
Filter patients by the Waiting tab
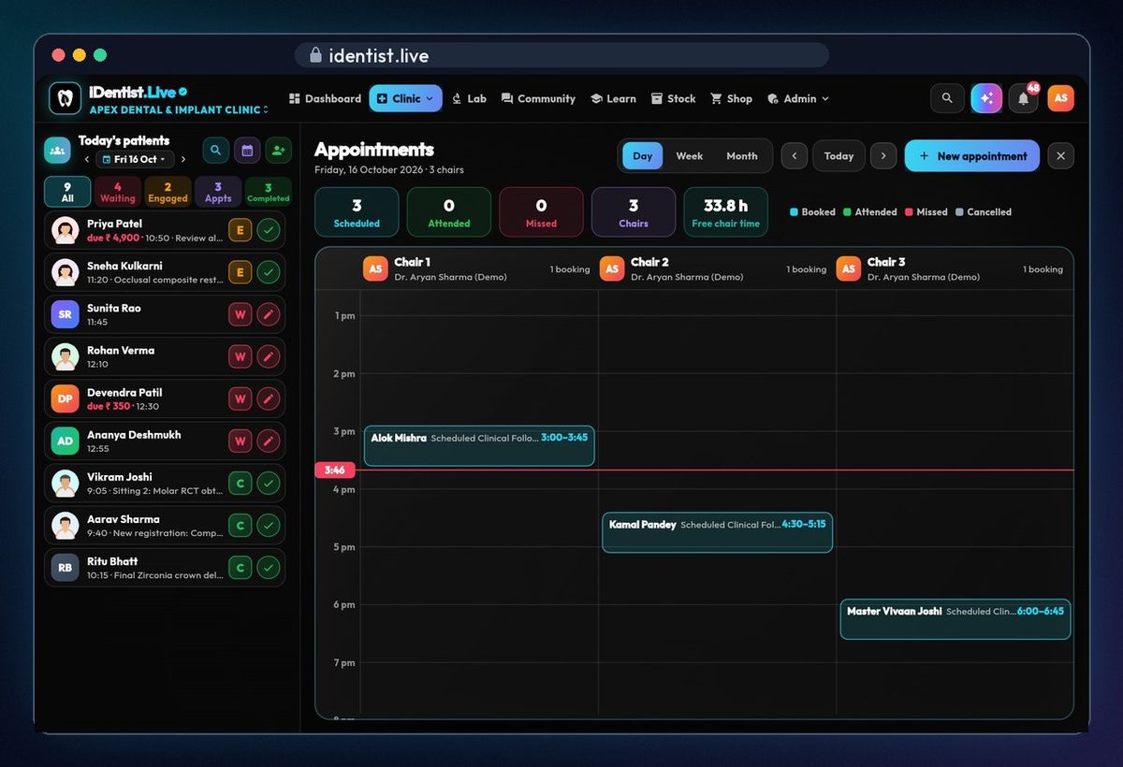click(118, 192)
